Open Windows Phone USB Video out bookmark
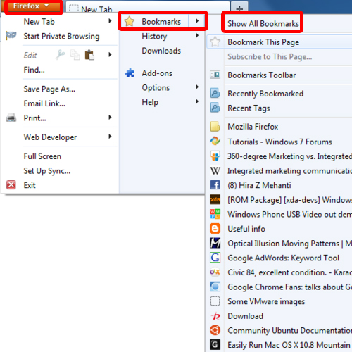Image resolution: width=352 pixels, height=352 pixels. click(289, 215)
